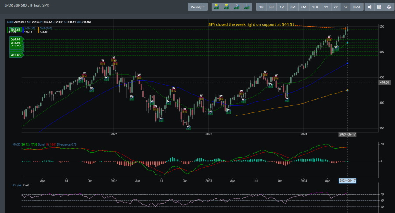Open chart settings gears icon
The height and width of the screenshot is (213, 395).
[x=370, y=7]
